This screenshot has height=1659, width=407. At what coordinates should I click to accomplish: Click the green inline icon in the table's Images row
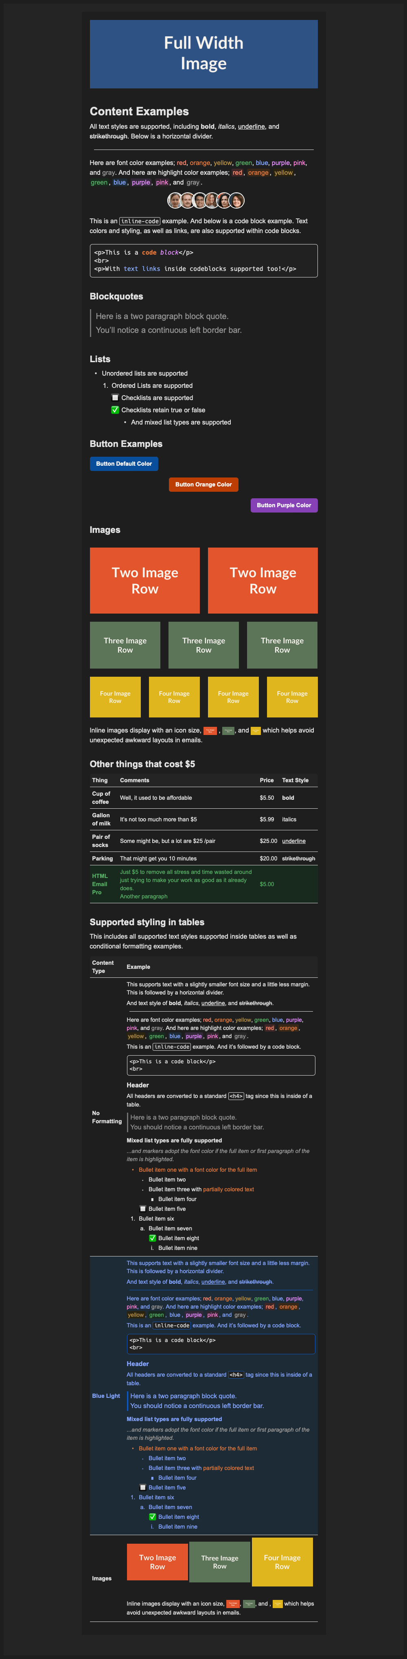click(x=249, y=1604)
